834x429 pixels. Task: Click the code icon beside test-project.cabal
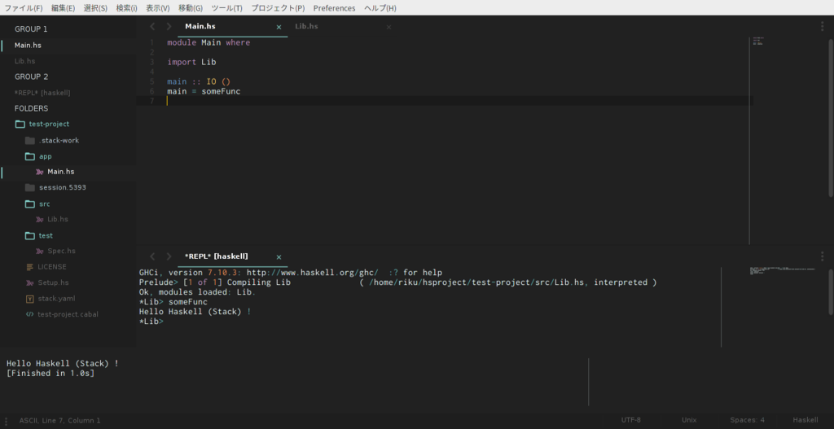[30, 314]
